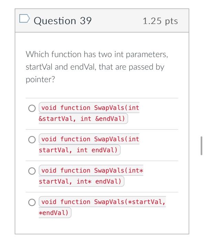
Task: Click the 'startVal, int endVal)' code text
Action: tap(78, 150)
